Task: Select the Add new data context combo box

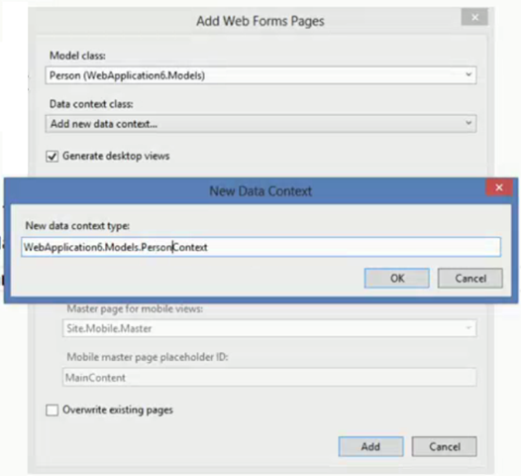Action: point(260,124)
